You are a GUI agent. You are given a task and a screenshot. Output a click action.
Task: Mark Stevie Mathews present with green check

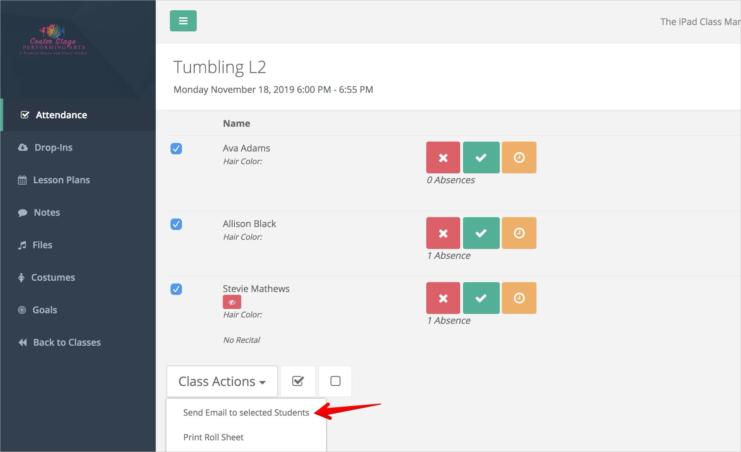click(x=481, y=298)
